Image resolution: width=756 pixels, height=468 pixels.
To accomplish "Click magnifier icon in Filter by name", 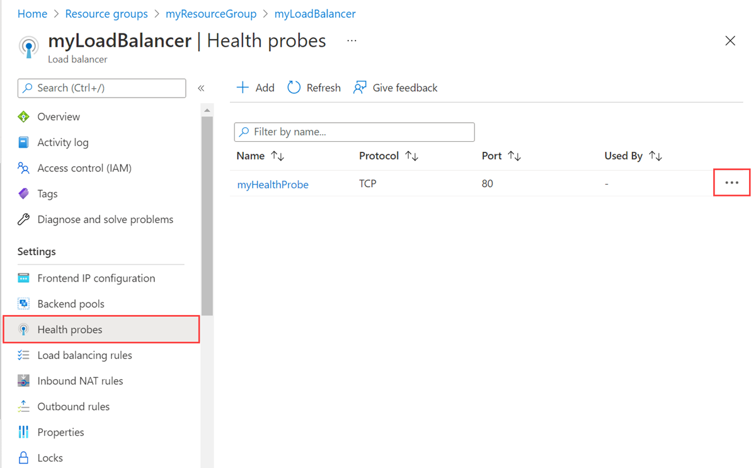I will pos(244,132).
